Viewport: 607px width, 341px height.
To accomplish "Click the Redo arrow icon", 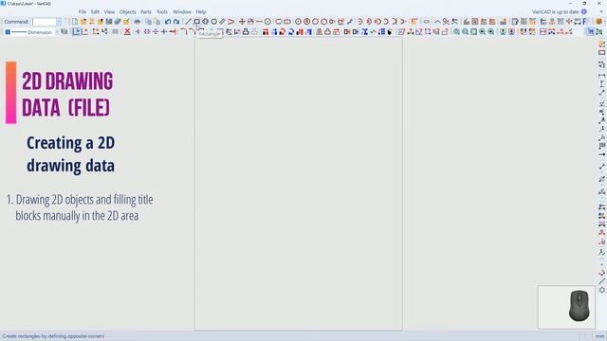I will (x=176, y=22).
